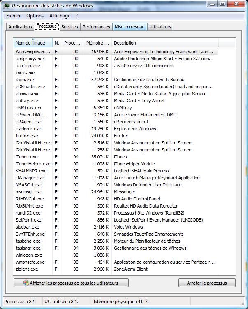Open the Options menu

tap(35, 16)
